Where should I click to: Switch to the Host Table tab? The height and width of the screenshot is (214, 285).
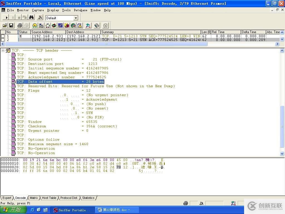49,198
